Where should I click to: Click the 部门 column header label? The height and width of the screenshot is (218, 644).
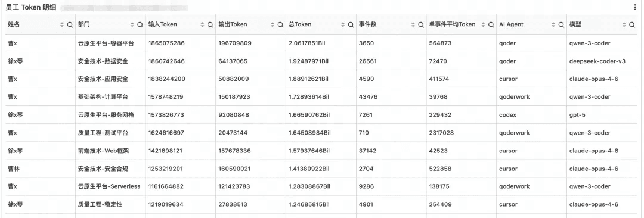[x=84, y=24]
